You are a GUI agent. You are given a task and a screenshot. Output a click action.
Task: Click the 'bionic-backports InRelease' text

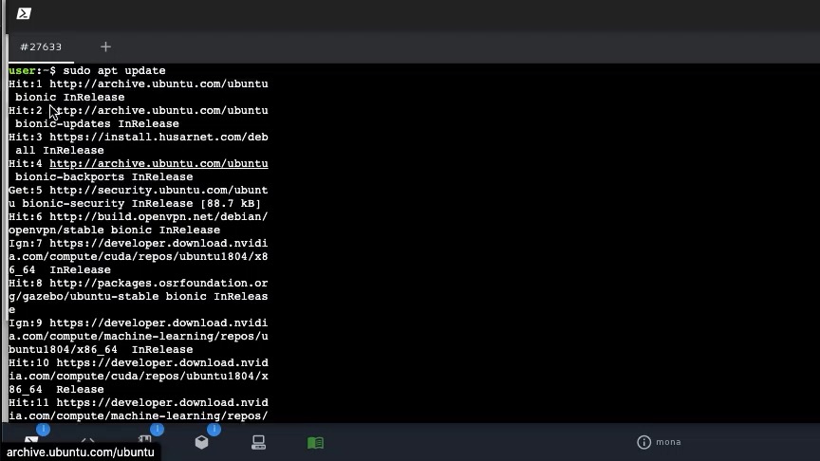[104, 176]
